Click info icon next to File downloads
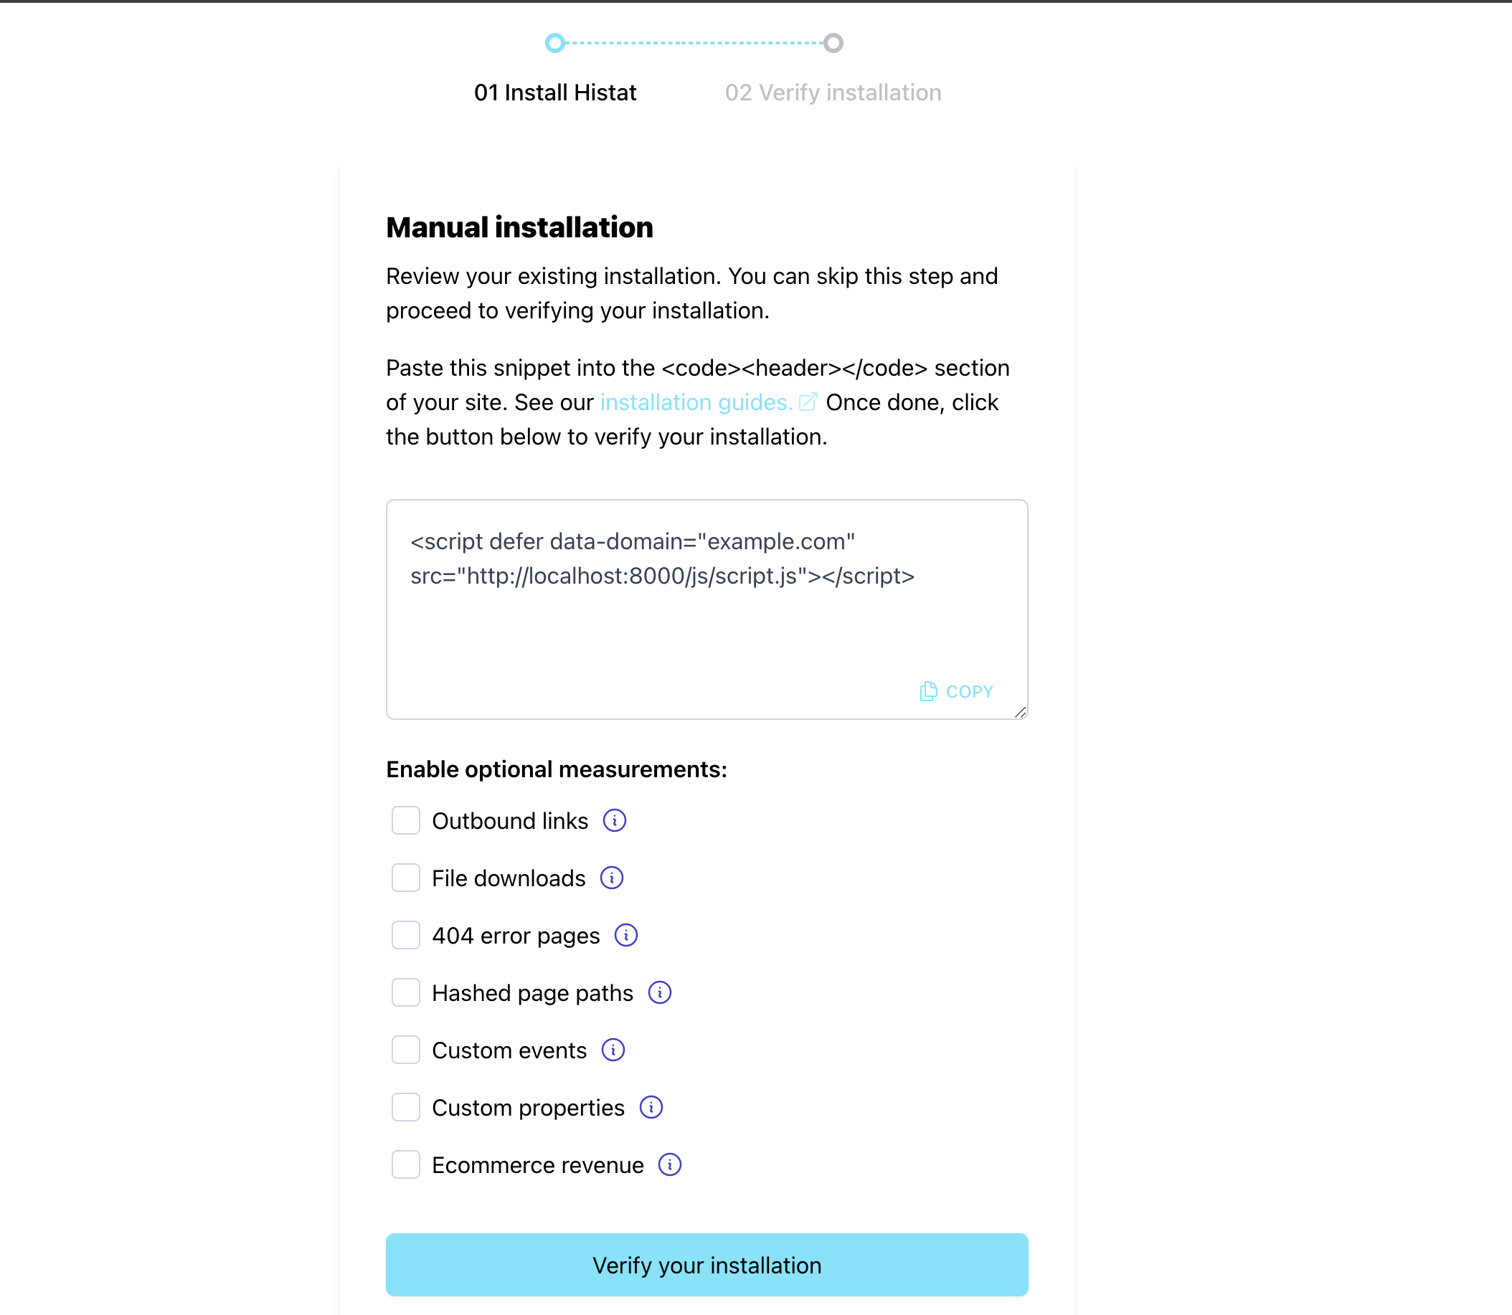Viewport: 1512px width, 1315px height. tap(613, 879)
